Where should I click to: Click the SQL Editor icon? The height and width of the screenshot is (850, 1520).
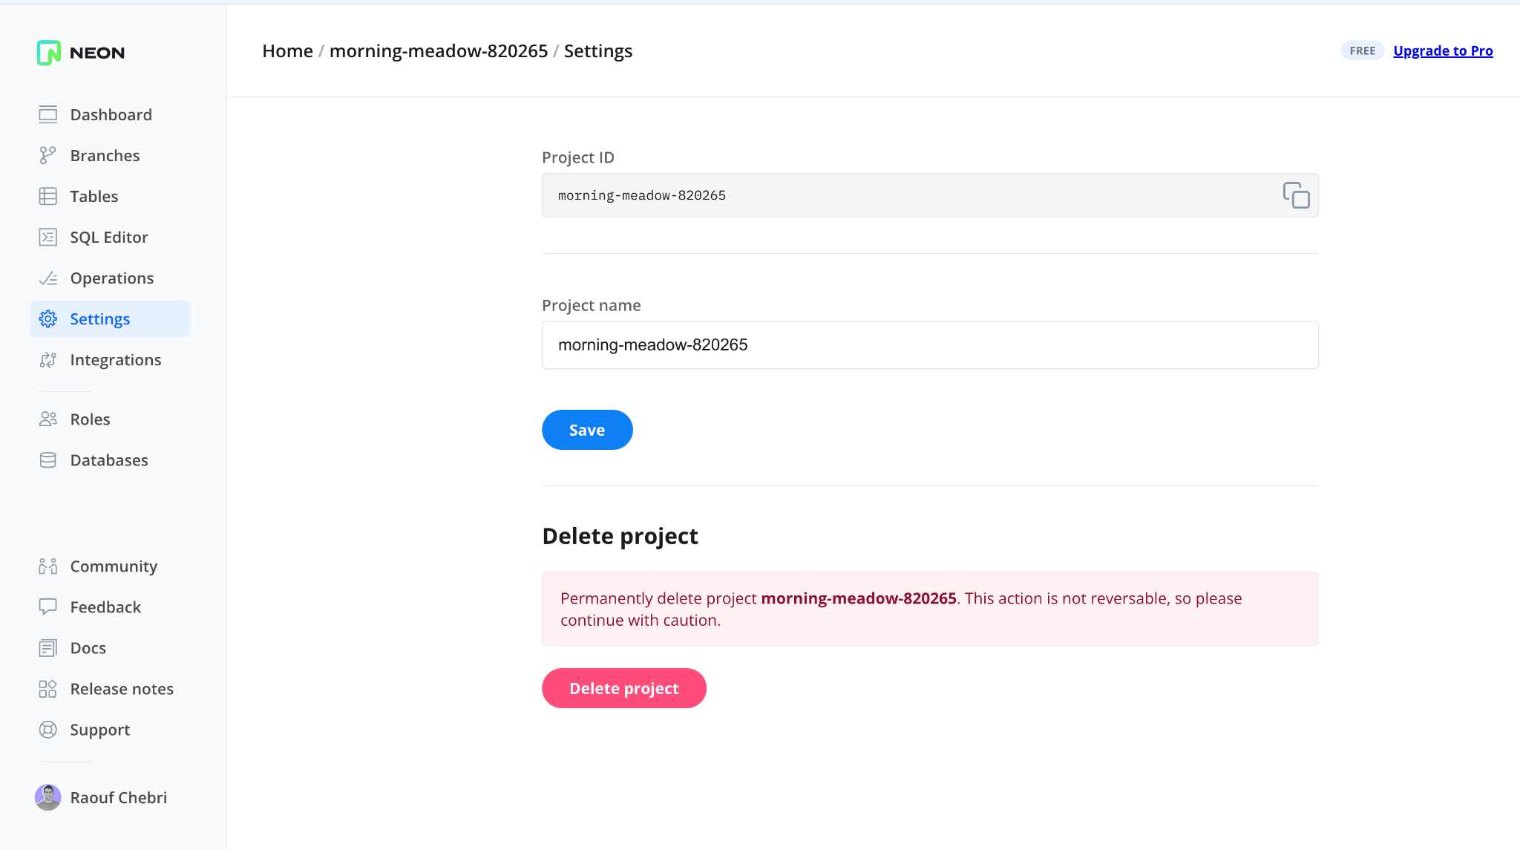coord(48,237)
